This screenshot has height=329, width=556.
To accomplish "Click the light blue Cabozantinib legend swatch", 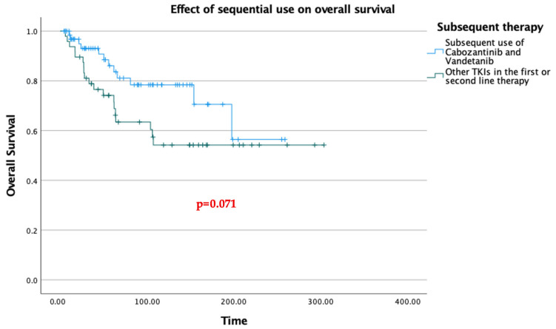I will click(x=435, y=52).
